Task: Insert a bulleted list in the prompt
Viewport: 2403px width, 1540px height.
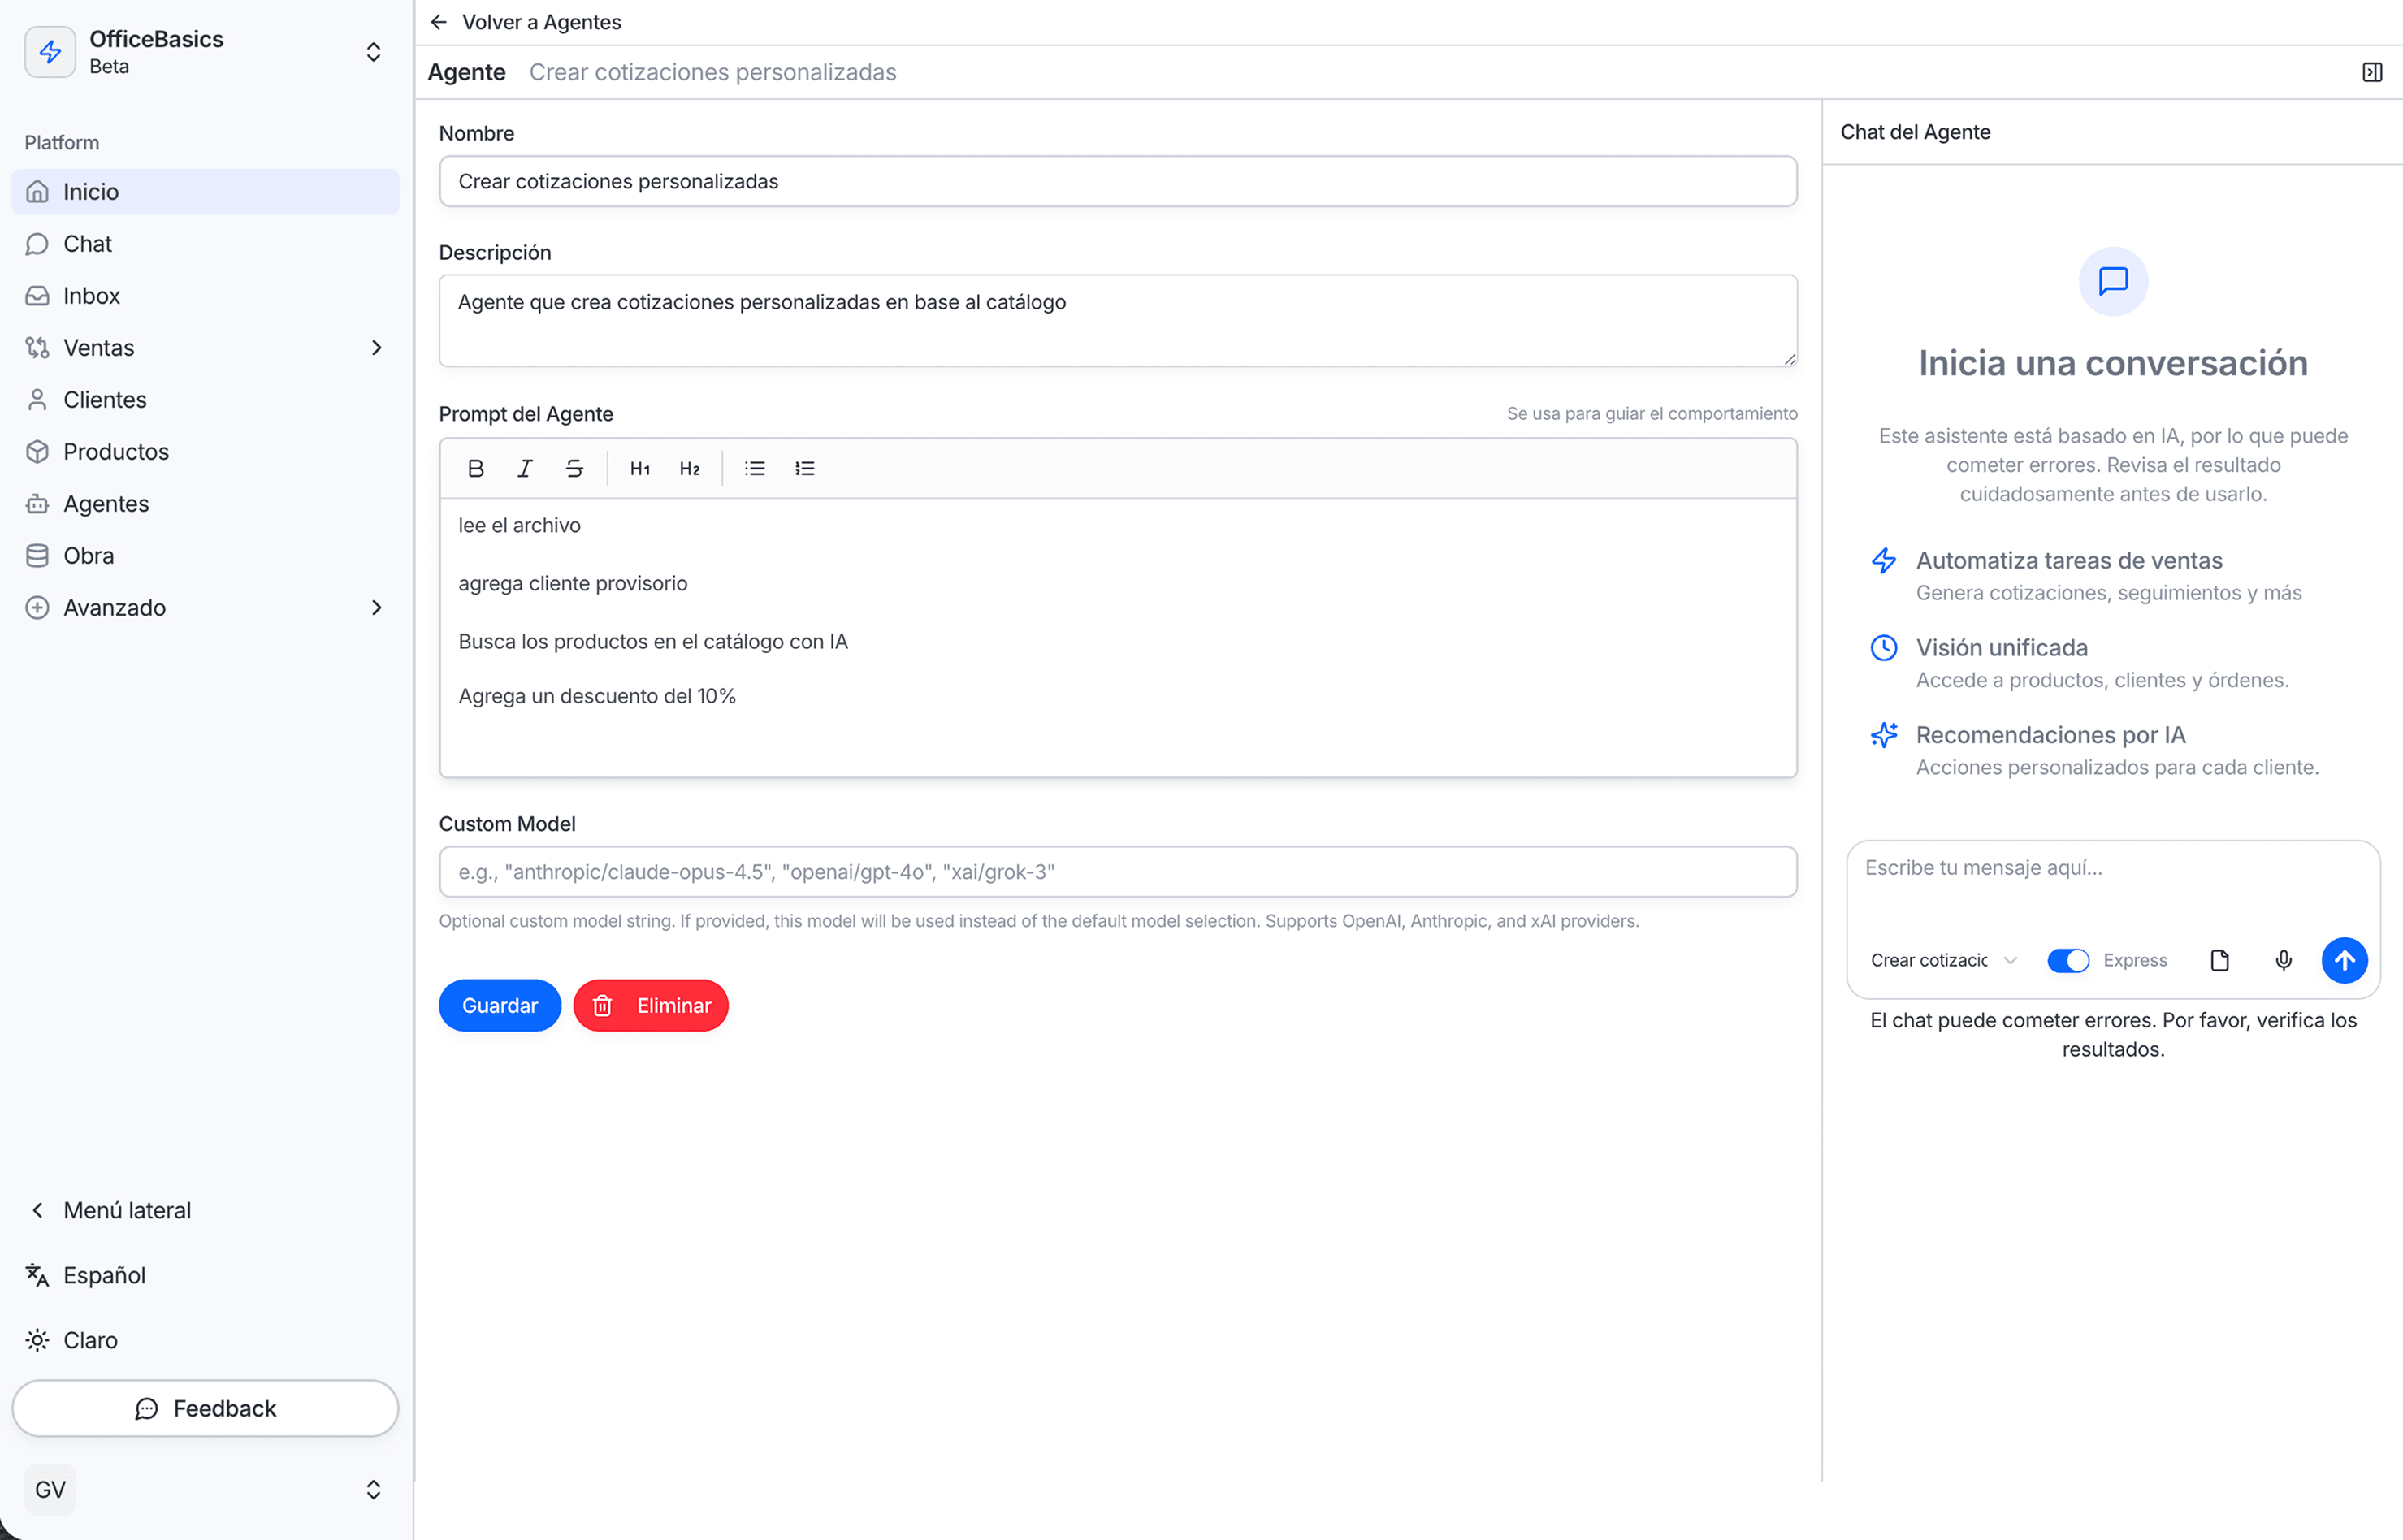Action: [755, 468]
